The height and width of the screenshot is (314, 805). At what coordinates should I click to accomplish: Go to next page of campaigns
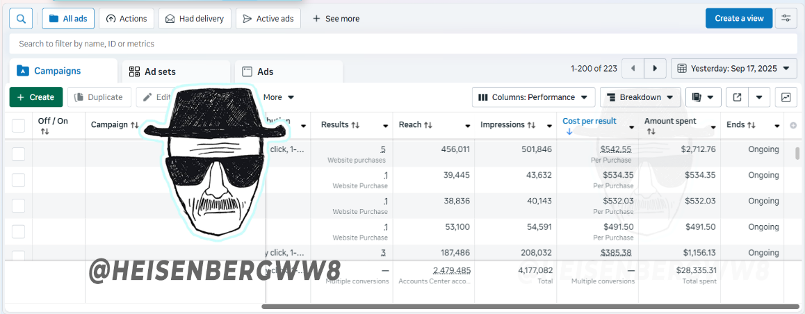click(655, 68)
